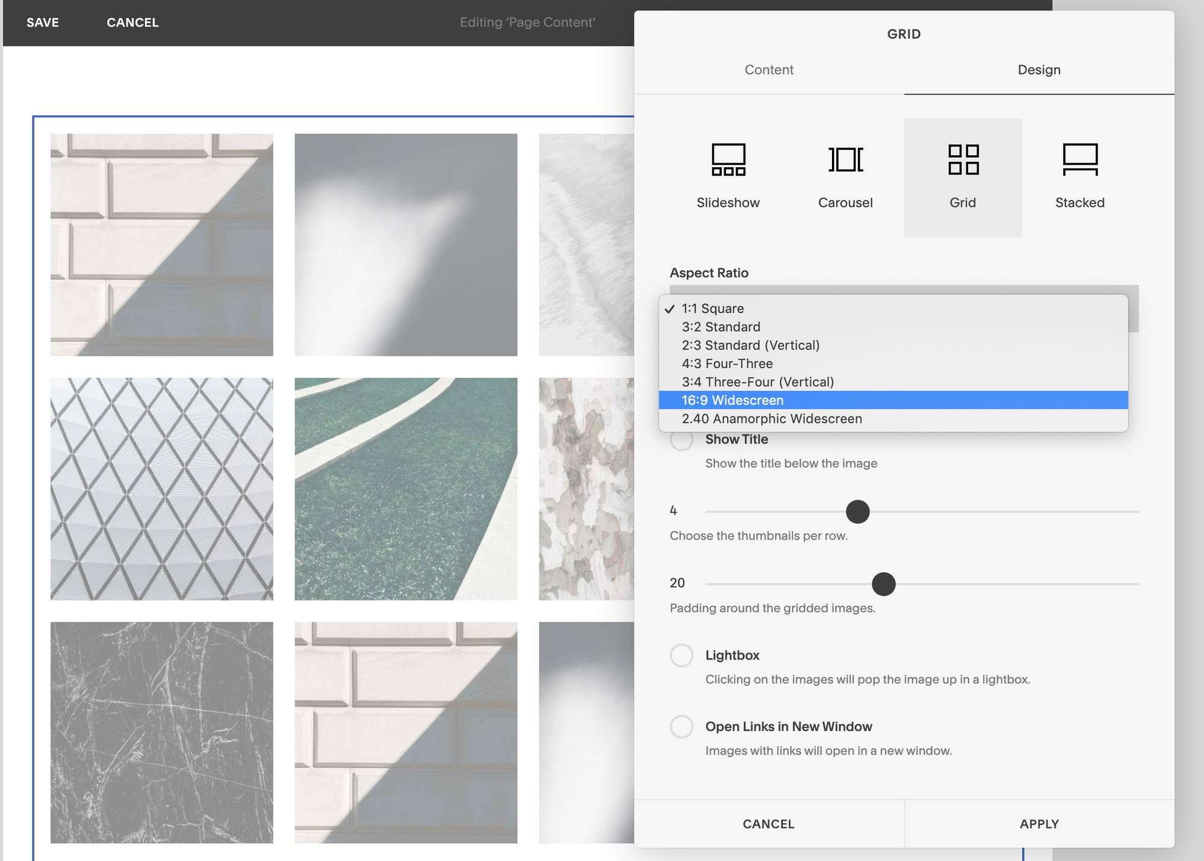
Task: Click the thumbnails per row slider handle
Action: pos(857,511)
